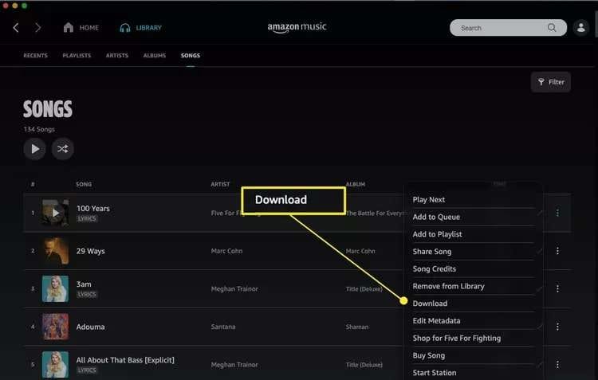
Task: Open the Library section
Action: tap(140, 27)
